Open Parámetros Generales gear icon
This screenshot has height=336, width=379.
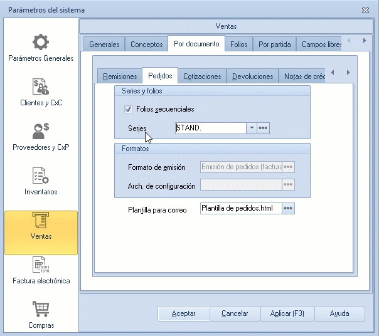click(x=41, y=42)
